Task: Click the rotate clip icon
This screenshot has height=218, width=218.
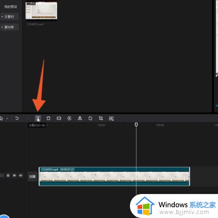Action: click(90, 118)
